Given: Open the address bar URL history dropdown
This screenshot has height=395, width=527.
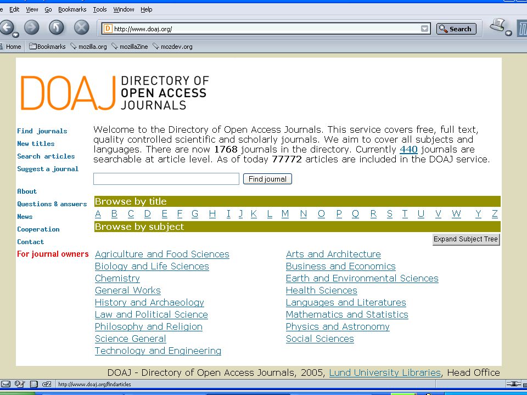Looking at the screenshot, I should coord(425,29).
